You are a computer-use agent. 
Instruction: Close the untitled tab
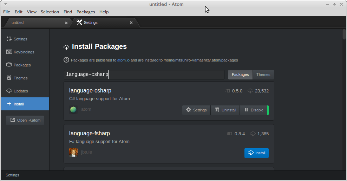click(66, 23)
